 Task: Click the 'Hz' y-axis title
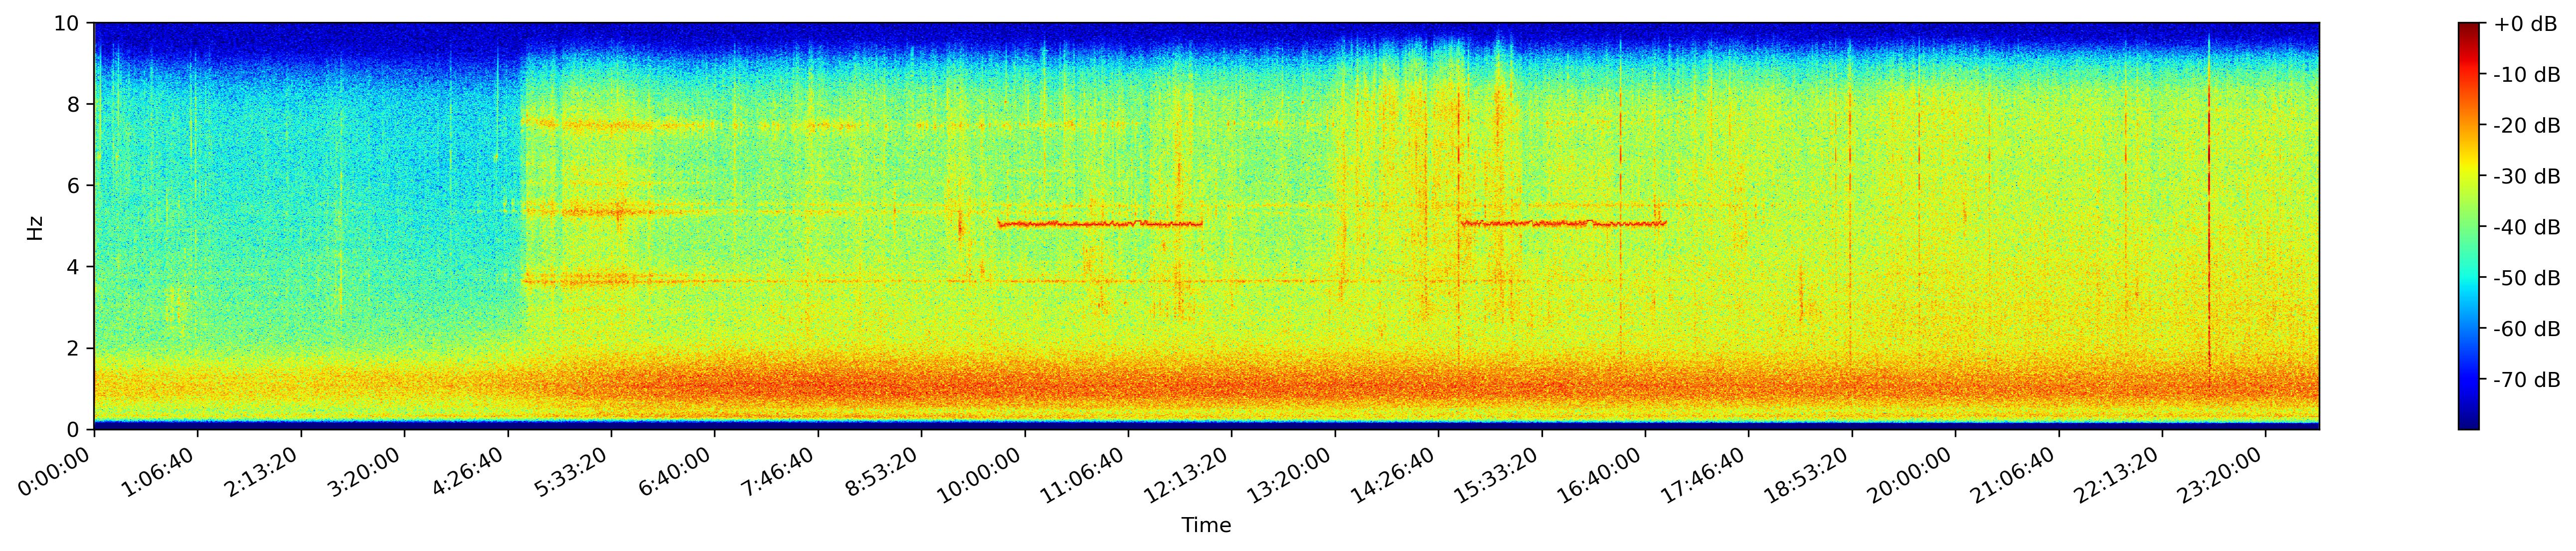coord(35,227)
